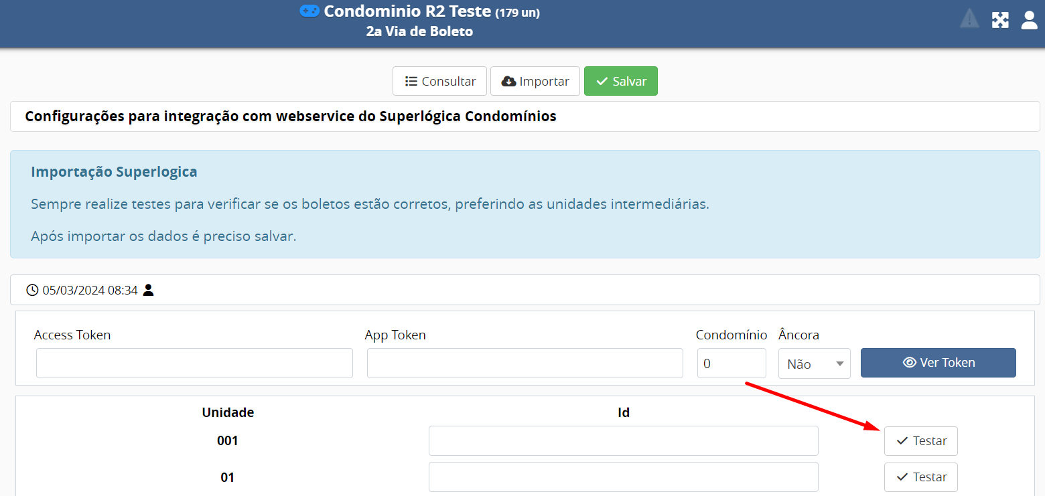The width and height of the screenshot is (1045, 496).
Task: Click the Unidade column header
Action: [228, 412]
